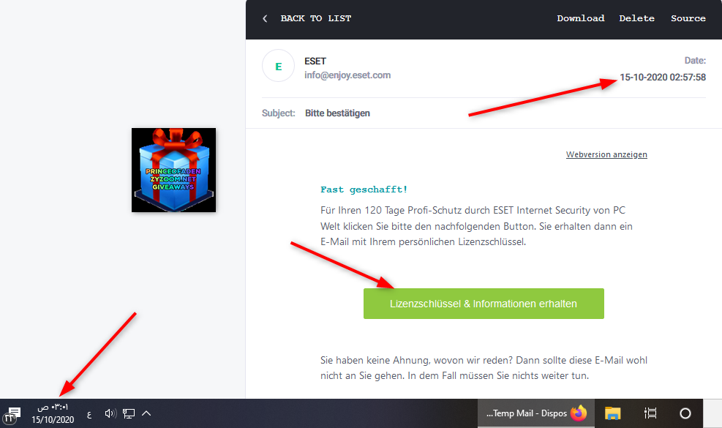This screenshot has width=722, height=428.
Task: Click the ESET sender name
Action: [x=315, y=61]
